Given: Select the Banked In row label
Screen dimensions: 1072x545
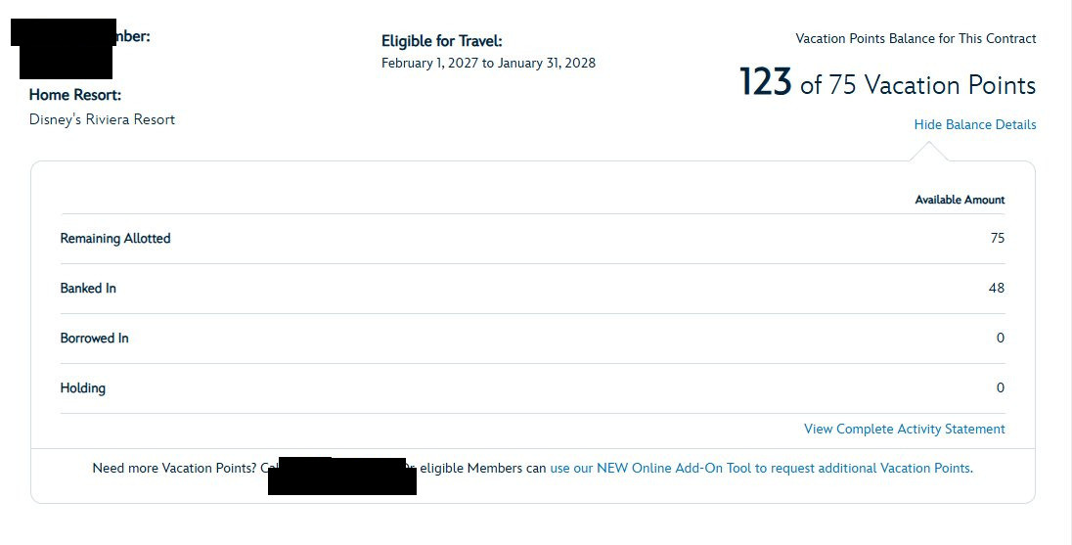Looking at the screenshot, I should coord(88,288).
